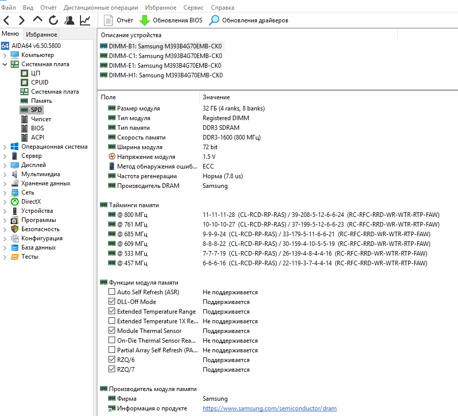Toggle the RZQ/7 checkbox

click(112, 369)
